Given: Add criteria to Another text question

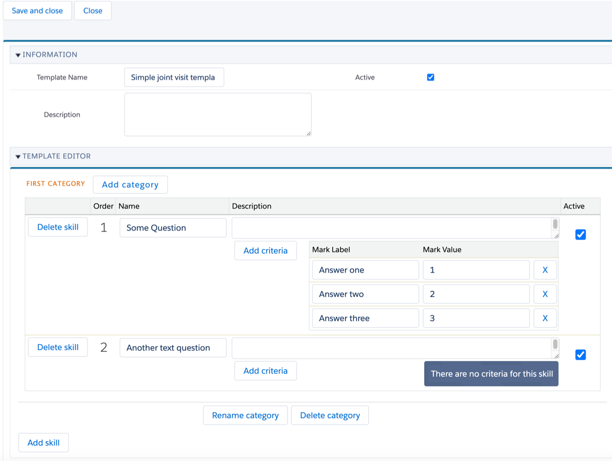Looking at the screenshot, I should [266, 371].
